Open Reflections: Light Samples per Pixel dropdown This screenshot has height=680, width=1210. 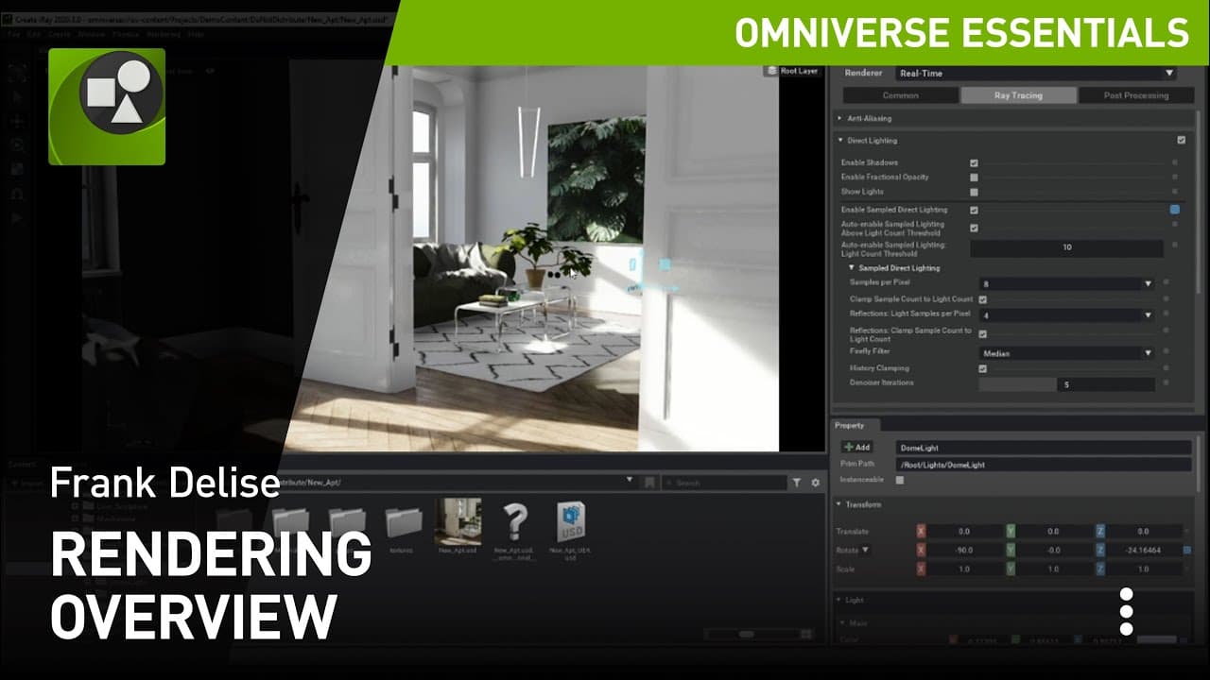pos(1066,314)
